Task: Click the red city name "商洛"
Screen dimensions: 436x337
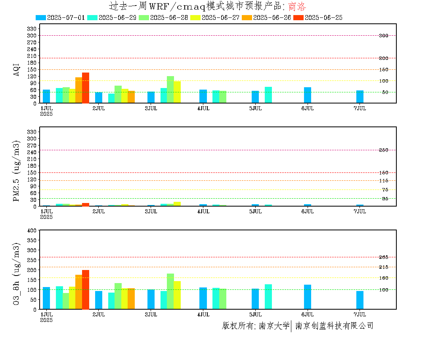Action: [297, 6]
